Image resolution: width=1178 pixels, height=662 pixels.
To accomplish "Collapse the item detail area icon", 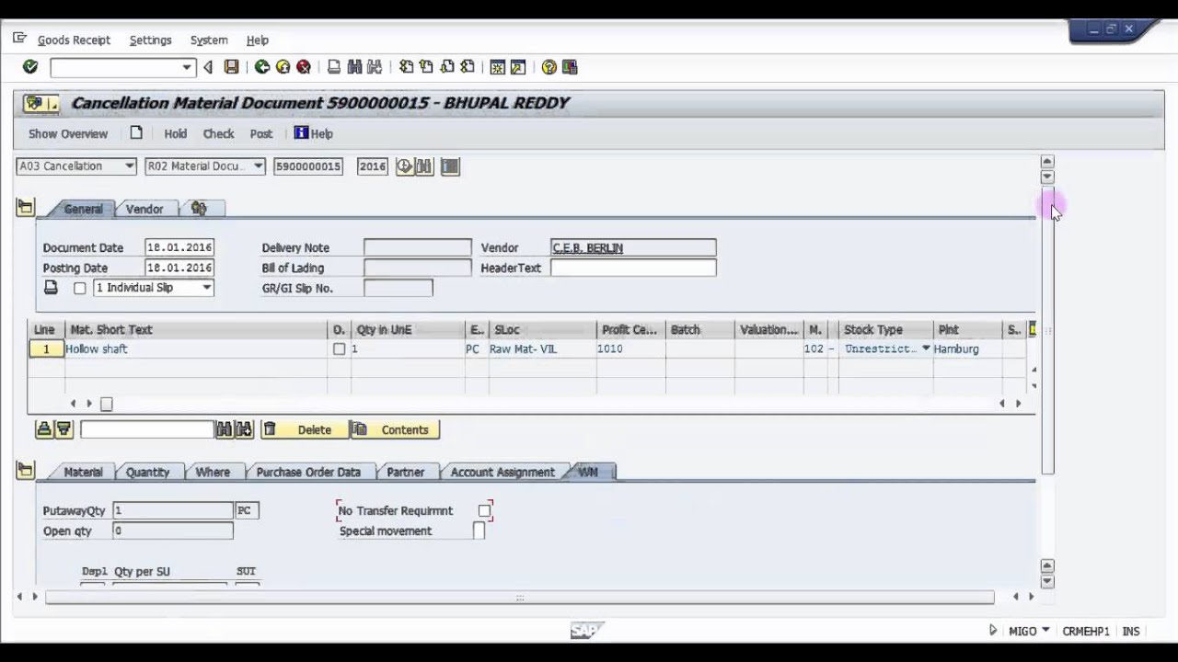I will click(25, 471).
